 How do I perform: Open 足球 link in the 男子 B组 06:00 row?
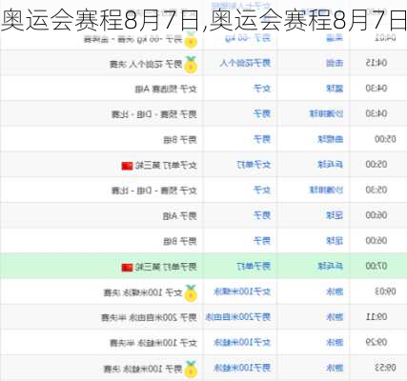click(x=335, y=241)
